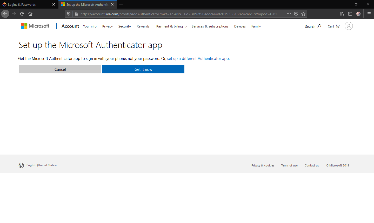The height and width of the screenshot is (223, 374).
Task: Go to Your info page
Action: 90,26
